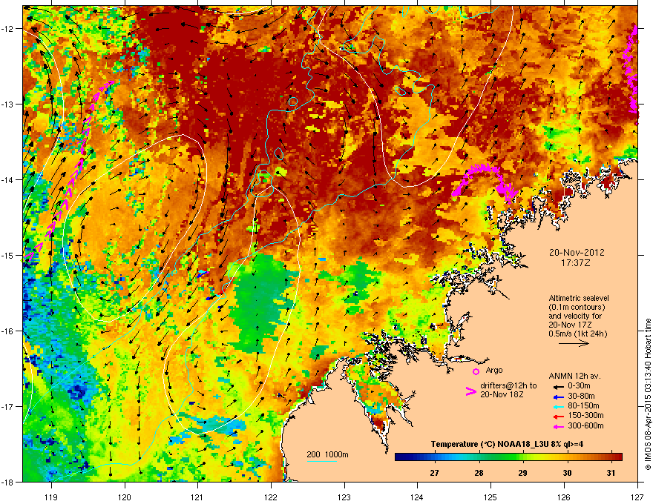The image size is (653, 504).
Task: Click the '(0.1m contours)' legend text
Action: pos(577,308)
